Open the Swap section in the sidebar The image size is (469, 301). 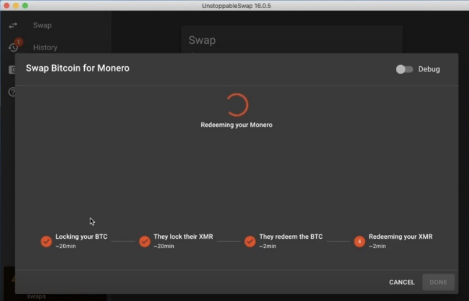pos(42,25)
